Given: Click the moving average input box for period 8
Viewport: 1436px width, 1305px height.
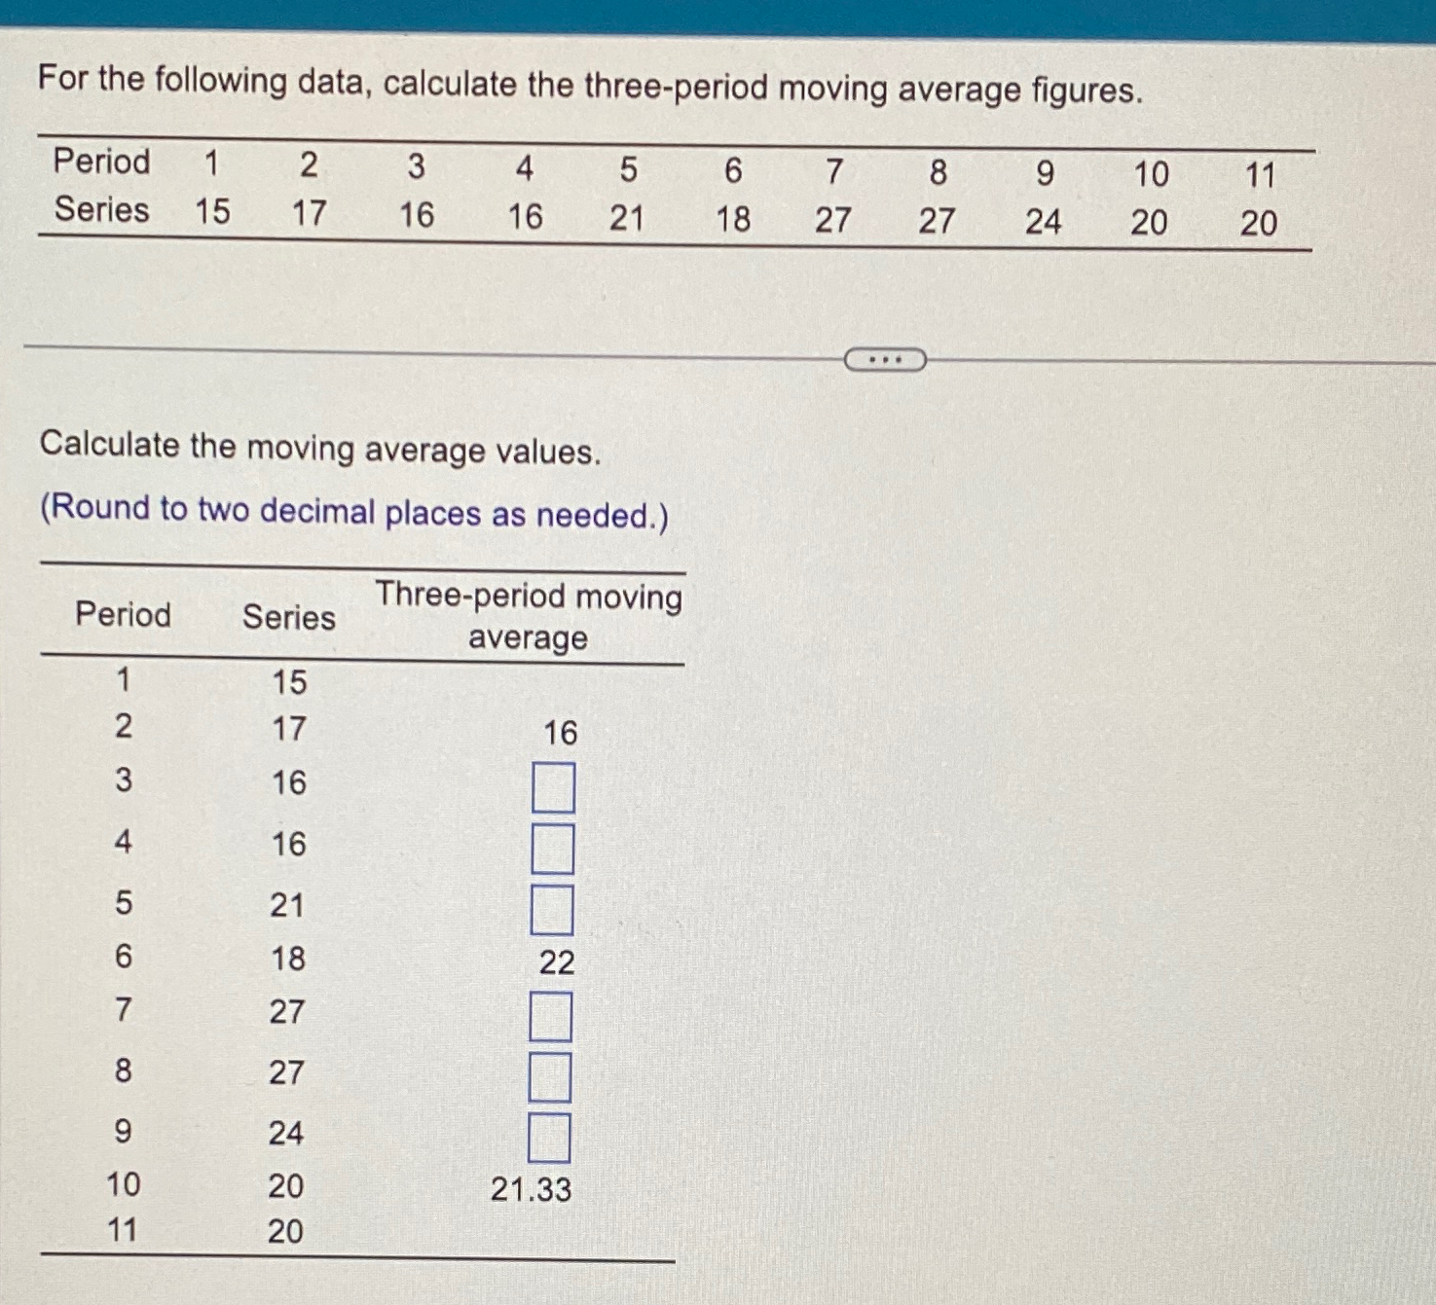Looking at the screenshot, I should click(552, 1075).
